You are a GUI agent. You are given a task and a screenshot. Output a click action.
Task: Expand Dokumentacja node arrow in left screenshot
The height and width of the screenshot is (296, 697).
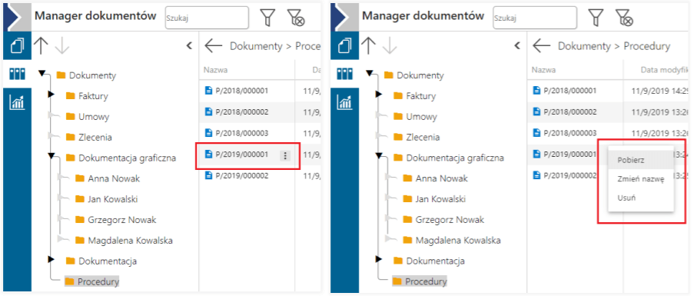click(51, 259)
